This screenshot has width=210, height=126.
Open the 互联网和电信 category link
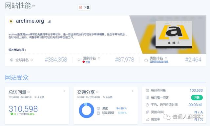click(x=159, y=62)
